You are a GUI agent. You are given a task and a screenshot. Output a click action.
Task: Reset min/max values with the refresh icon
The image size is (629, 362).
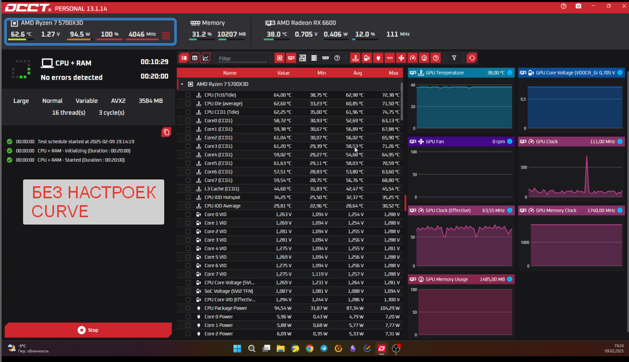coord(472,58)
